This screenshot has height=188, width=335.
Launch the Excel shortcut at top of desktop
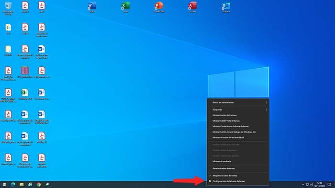click(x=125, y=7)
